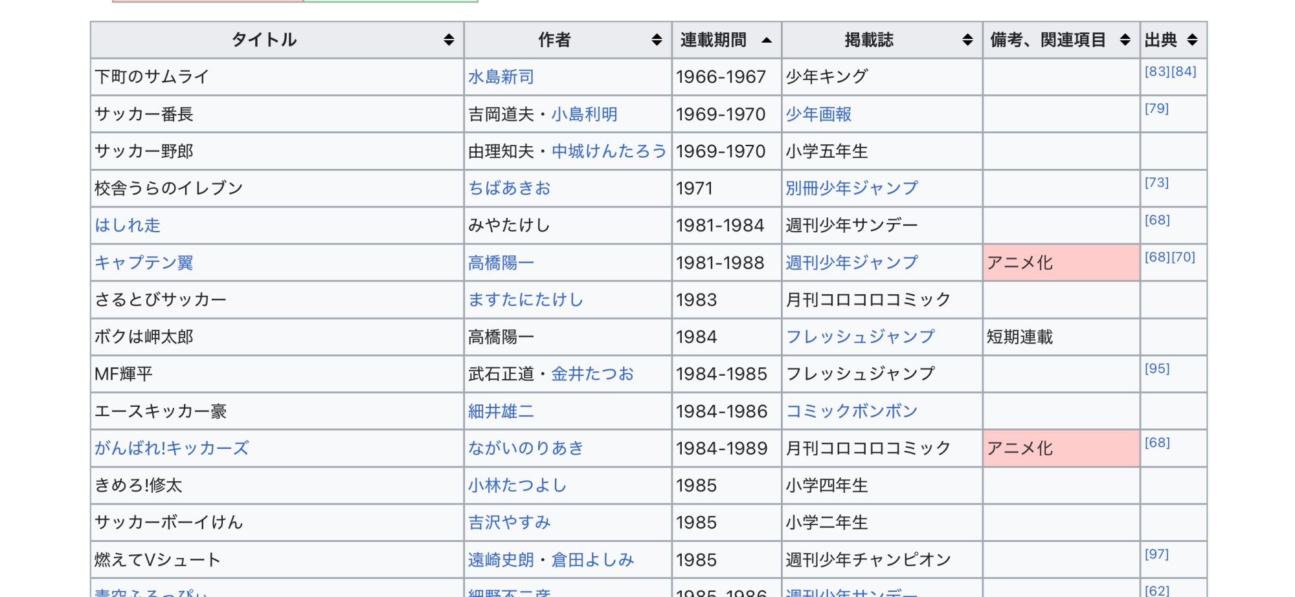Toggle 連載期間 ascending sort arrow

(x=767, y=40)
